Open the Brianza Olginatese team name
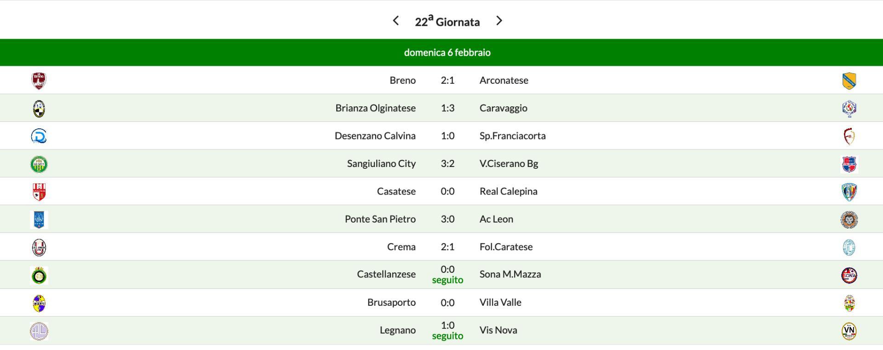This screenshot has height=350, width=883. [x=375, y=108]
